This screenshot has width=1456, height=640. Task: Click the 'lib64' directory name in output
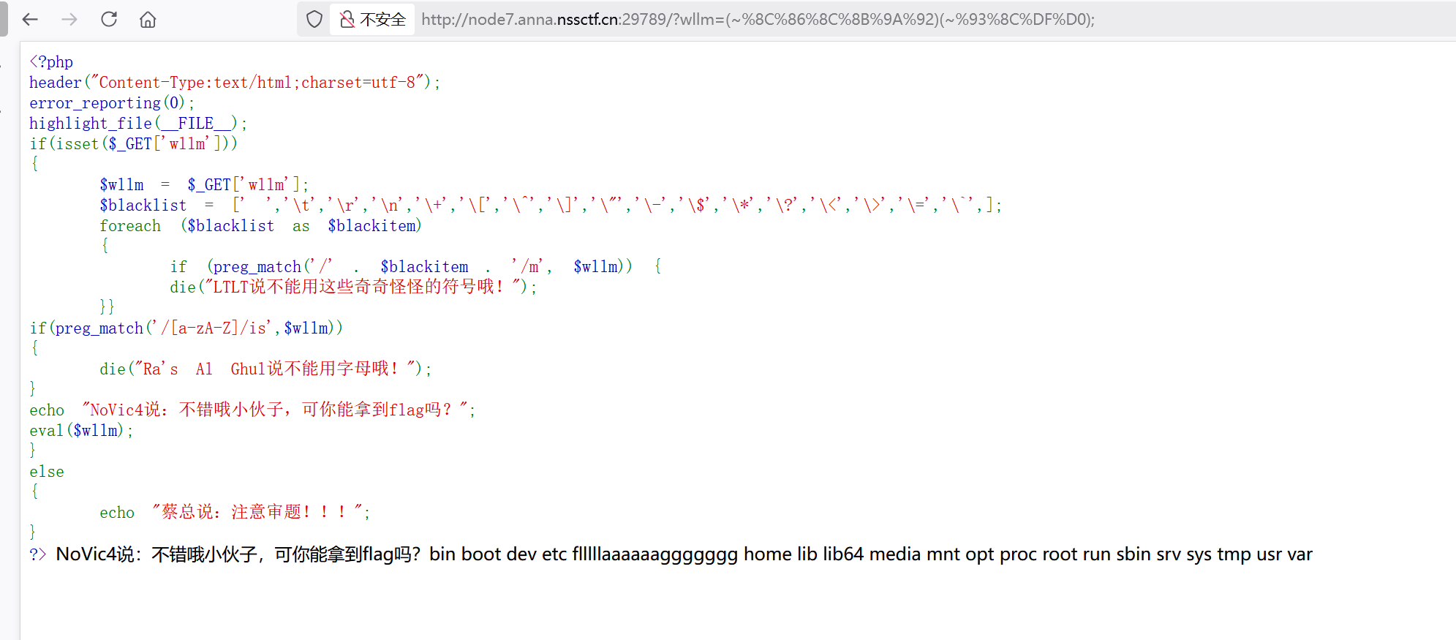[843, 554]
